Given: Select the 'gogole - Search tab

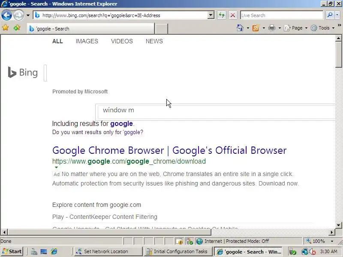Looking at the screenshot, I should click(90, 29).
